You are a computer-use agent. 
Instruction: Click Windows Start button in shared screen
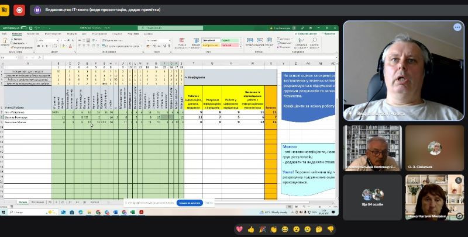click(x=4, y=212)
